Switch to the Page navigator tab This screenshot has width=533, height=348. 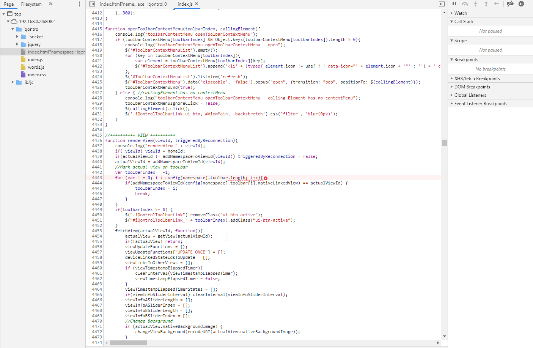tap(9, 4)
